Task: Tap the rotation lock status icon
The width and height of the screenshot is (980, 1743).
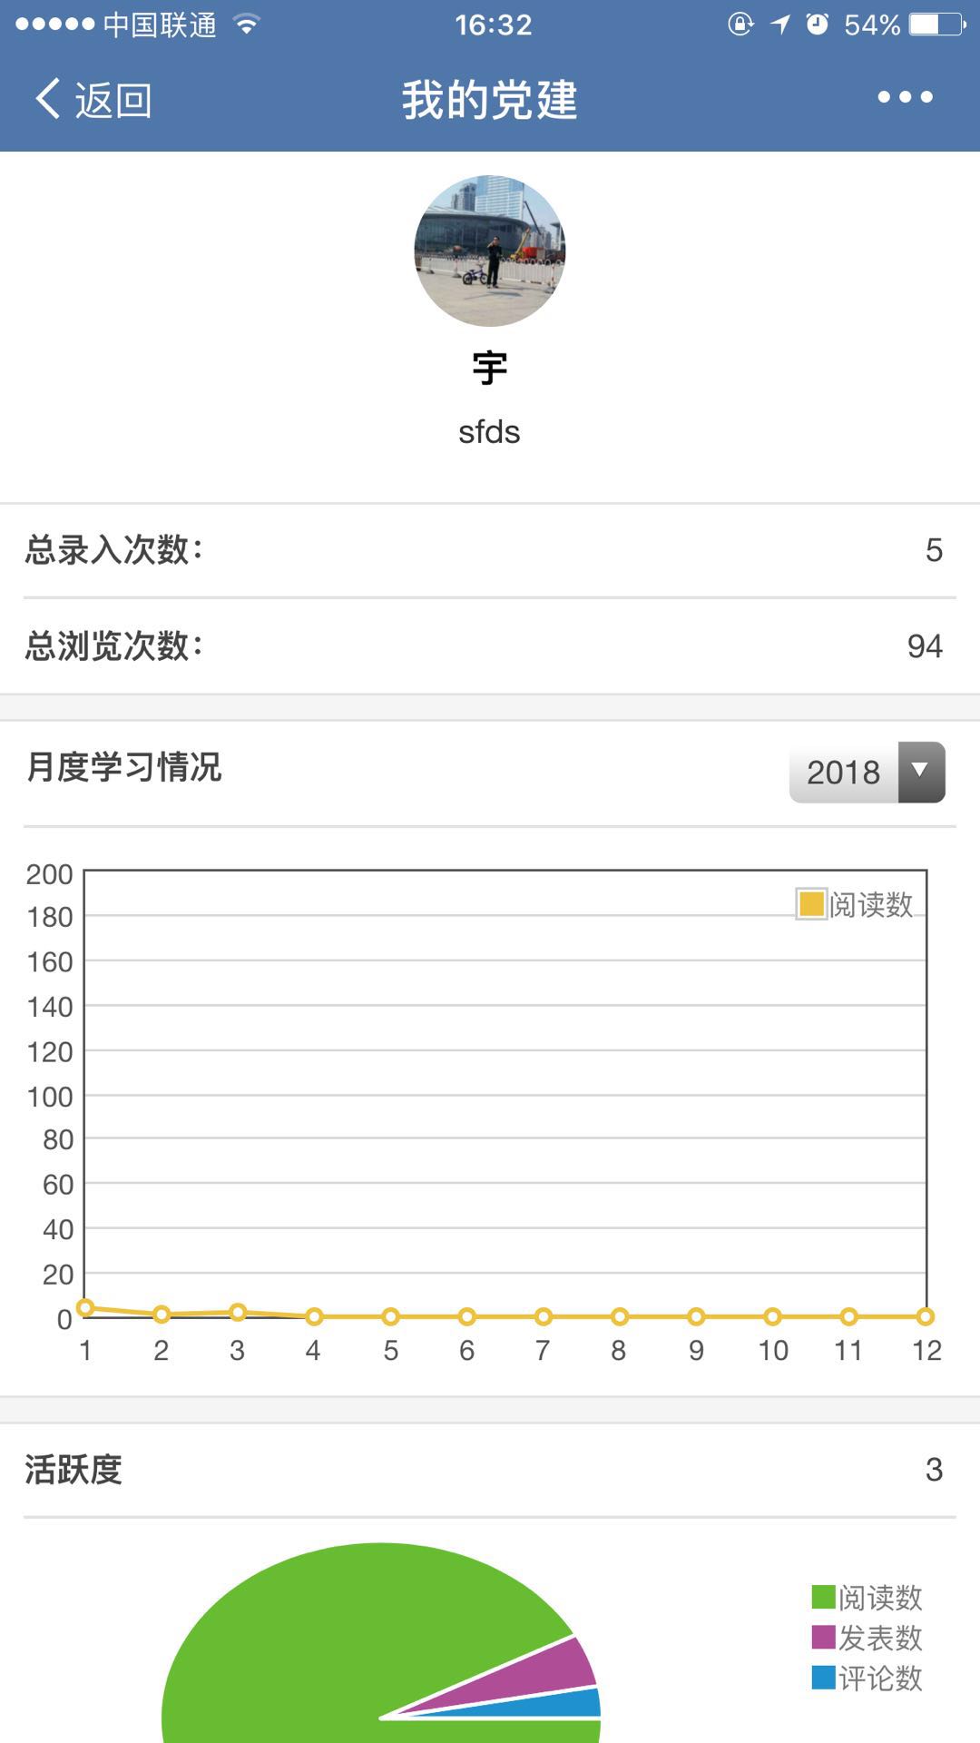Action: 740,25
